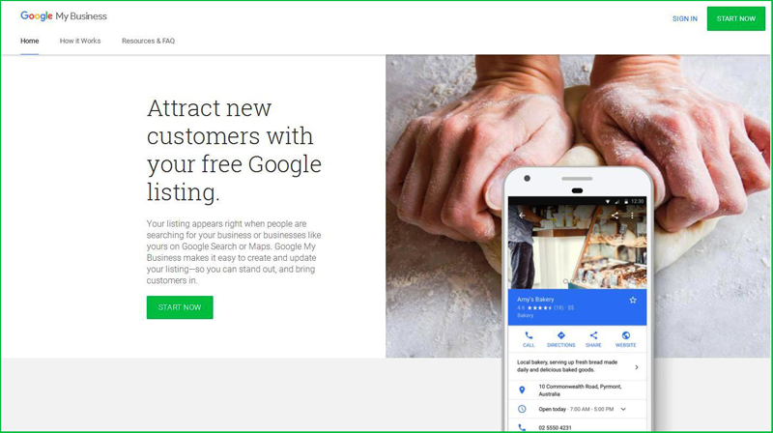Tap the back arrow on phone screen
The height and width of the screenshot is (433, 773).
pyautogui.click(x=522, y=216)
